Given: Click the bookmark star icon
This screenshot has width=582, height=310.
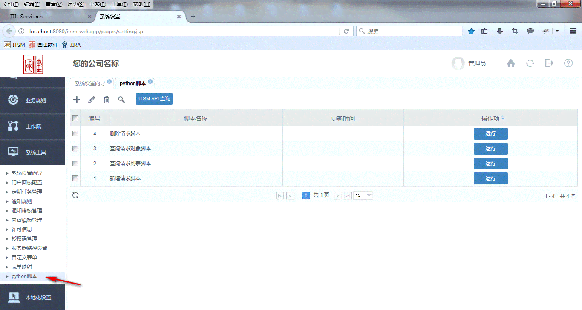Looking at the screenshot, I should click(471, 31).
